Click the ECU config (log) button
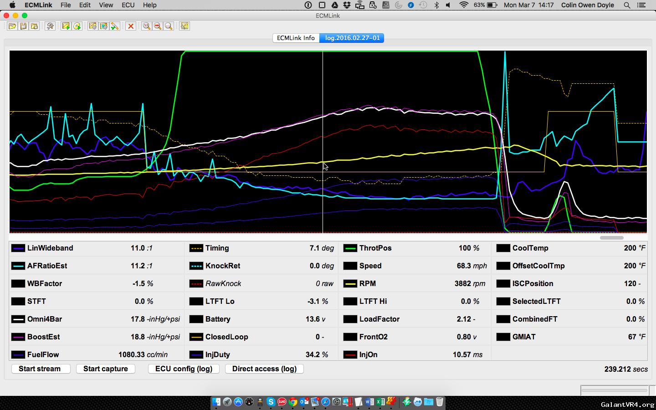 [x=184, y=369]
